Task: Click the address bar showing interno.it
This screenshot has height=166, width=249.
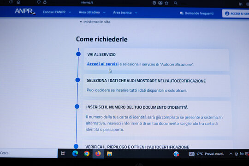Action: 87,3
